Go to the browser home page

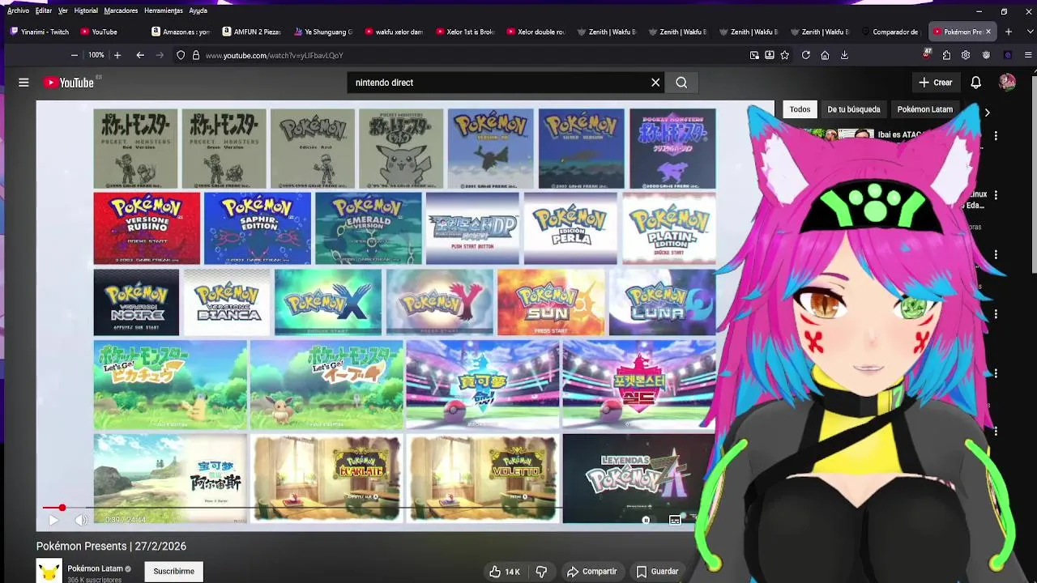(x=825, y=55)
